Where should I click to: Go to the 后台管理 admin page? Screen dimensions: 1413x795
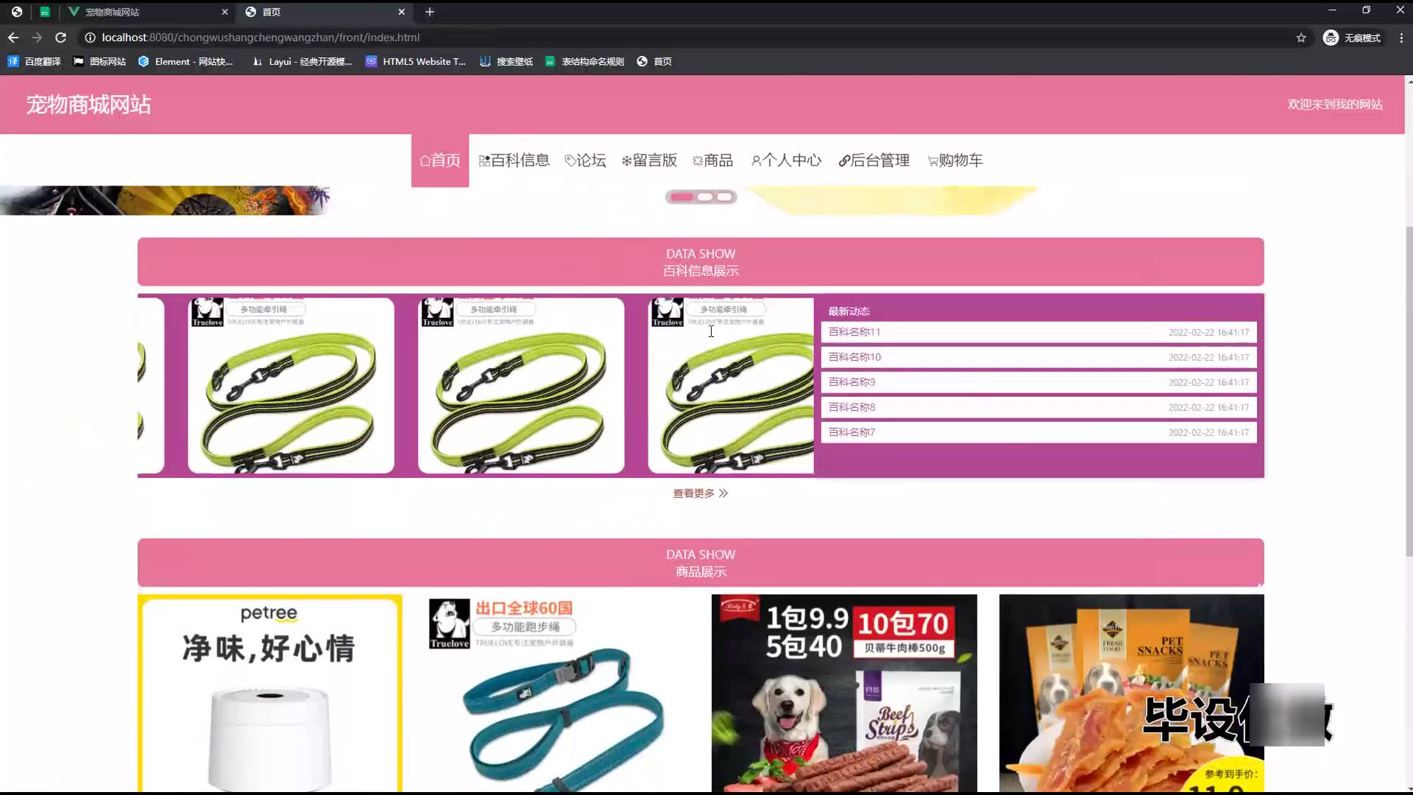[874, 160]
